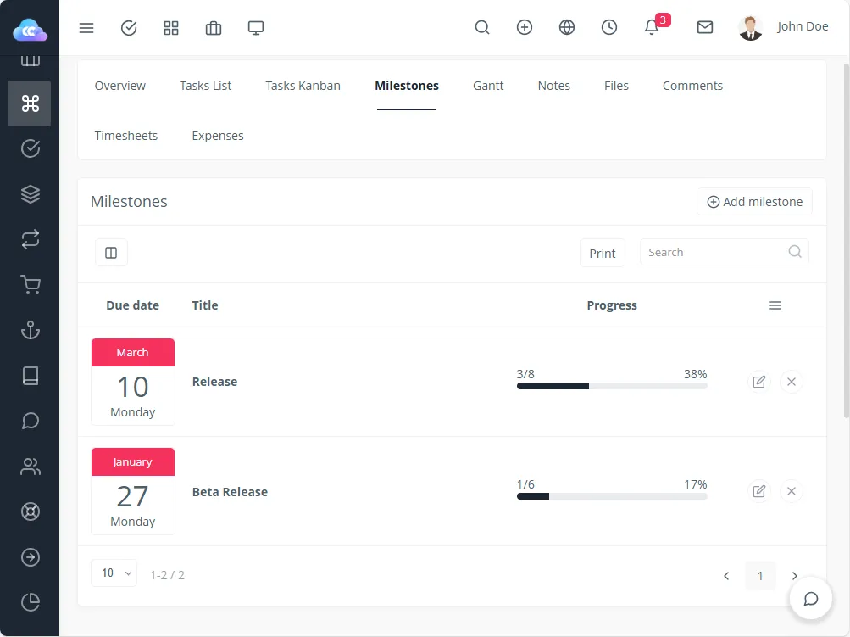This screenshot has width=850, height=637.
Task: Open the messages envelope icon
Action: tap(704, 27)
